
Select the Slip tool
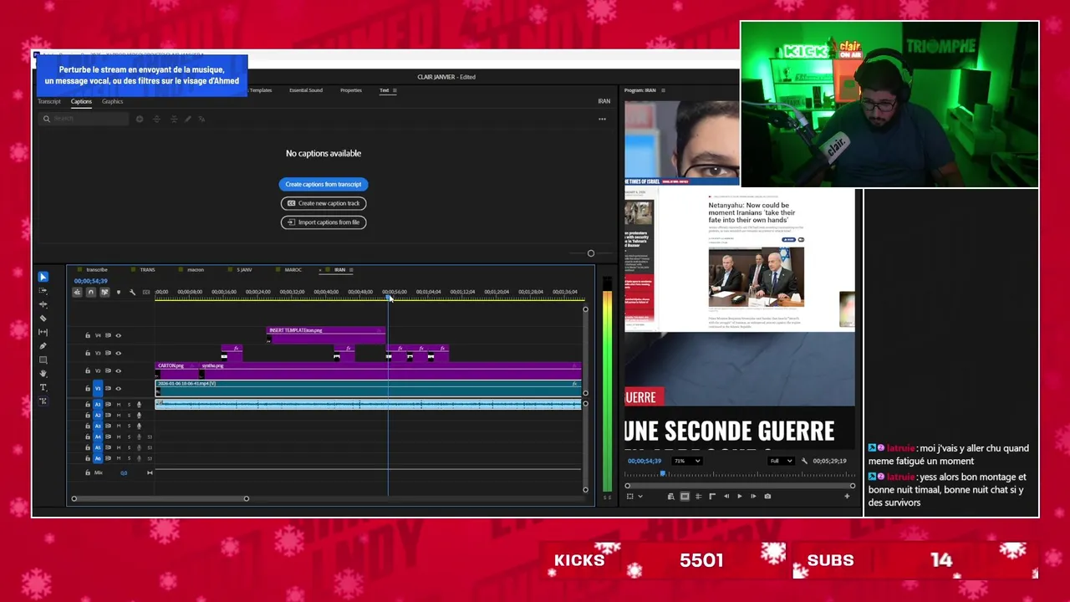[43, 332]
